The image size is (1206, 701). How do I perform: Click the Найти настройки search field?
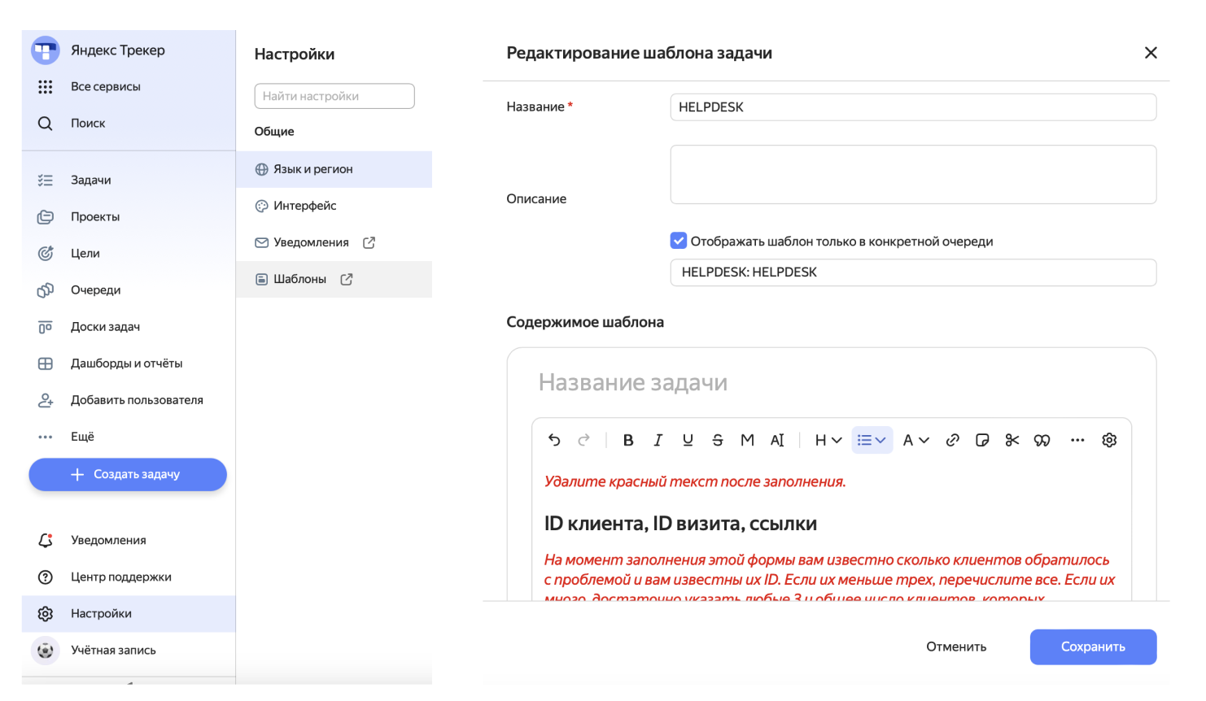point(334,95)
